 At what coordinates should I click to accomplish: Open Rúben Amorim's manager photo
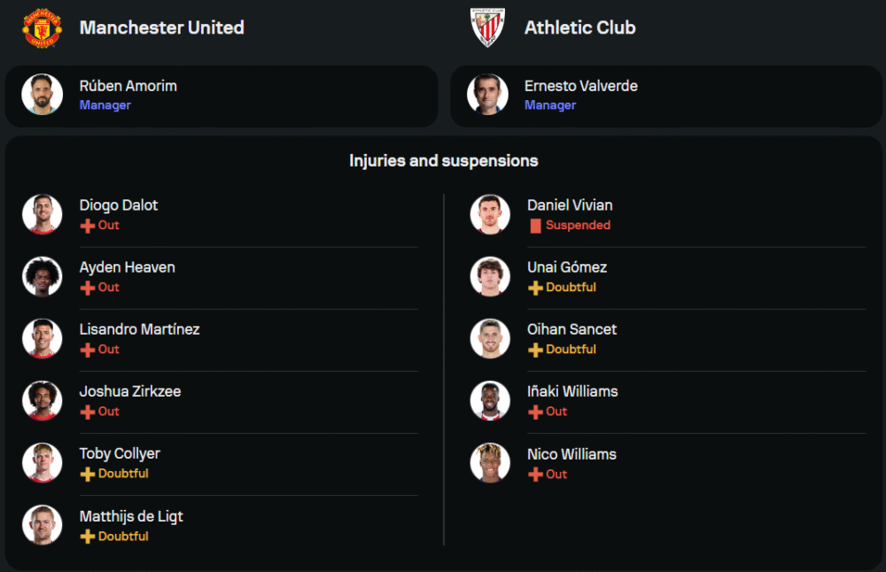pos(42,94)
